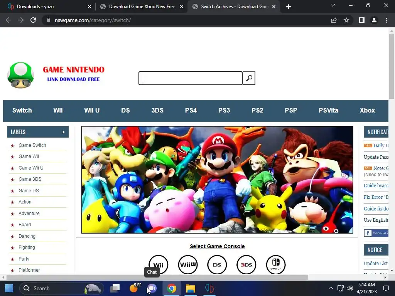This screenshot has height=296, width=395.
Task: Open Windows Start menu
Action: tap(9, 288)
